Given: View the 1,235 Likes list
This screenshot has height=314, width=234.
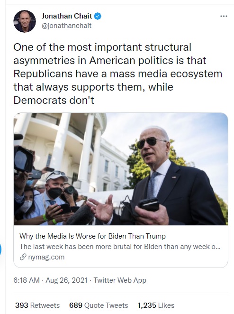Looking at the screenshot, I should pyautogui.click(x=156, y=305).
